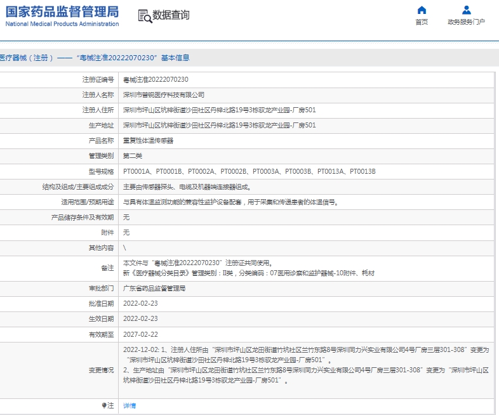The image size is (499, 418).
Task: Click the 数据查询 magnifier document icon
Action: 144,16
